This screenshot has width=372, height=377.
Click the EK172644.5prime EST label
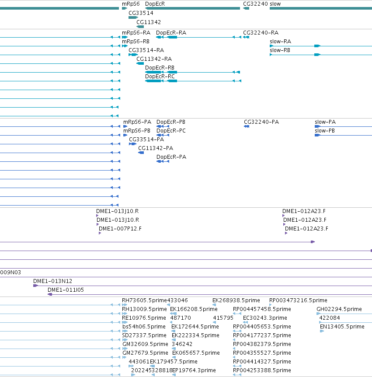pyautogui.click(x=195, y=327)
